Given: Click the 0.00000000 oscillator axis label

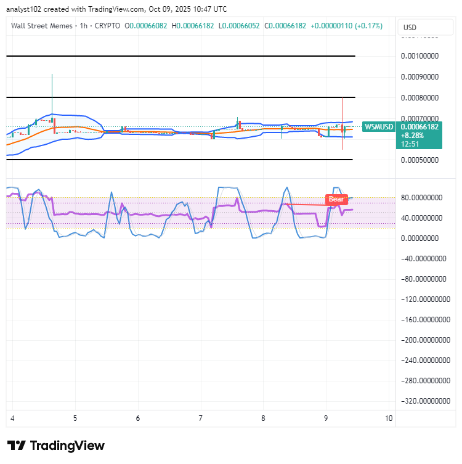Looking at the screenshot, I should click(x=419, y=238).
